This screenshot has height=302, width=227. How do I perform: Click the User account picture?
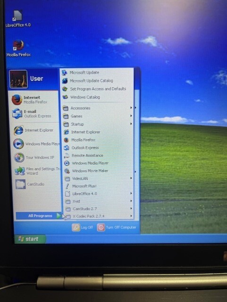tap(18, 79)
